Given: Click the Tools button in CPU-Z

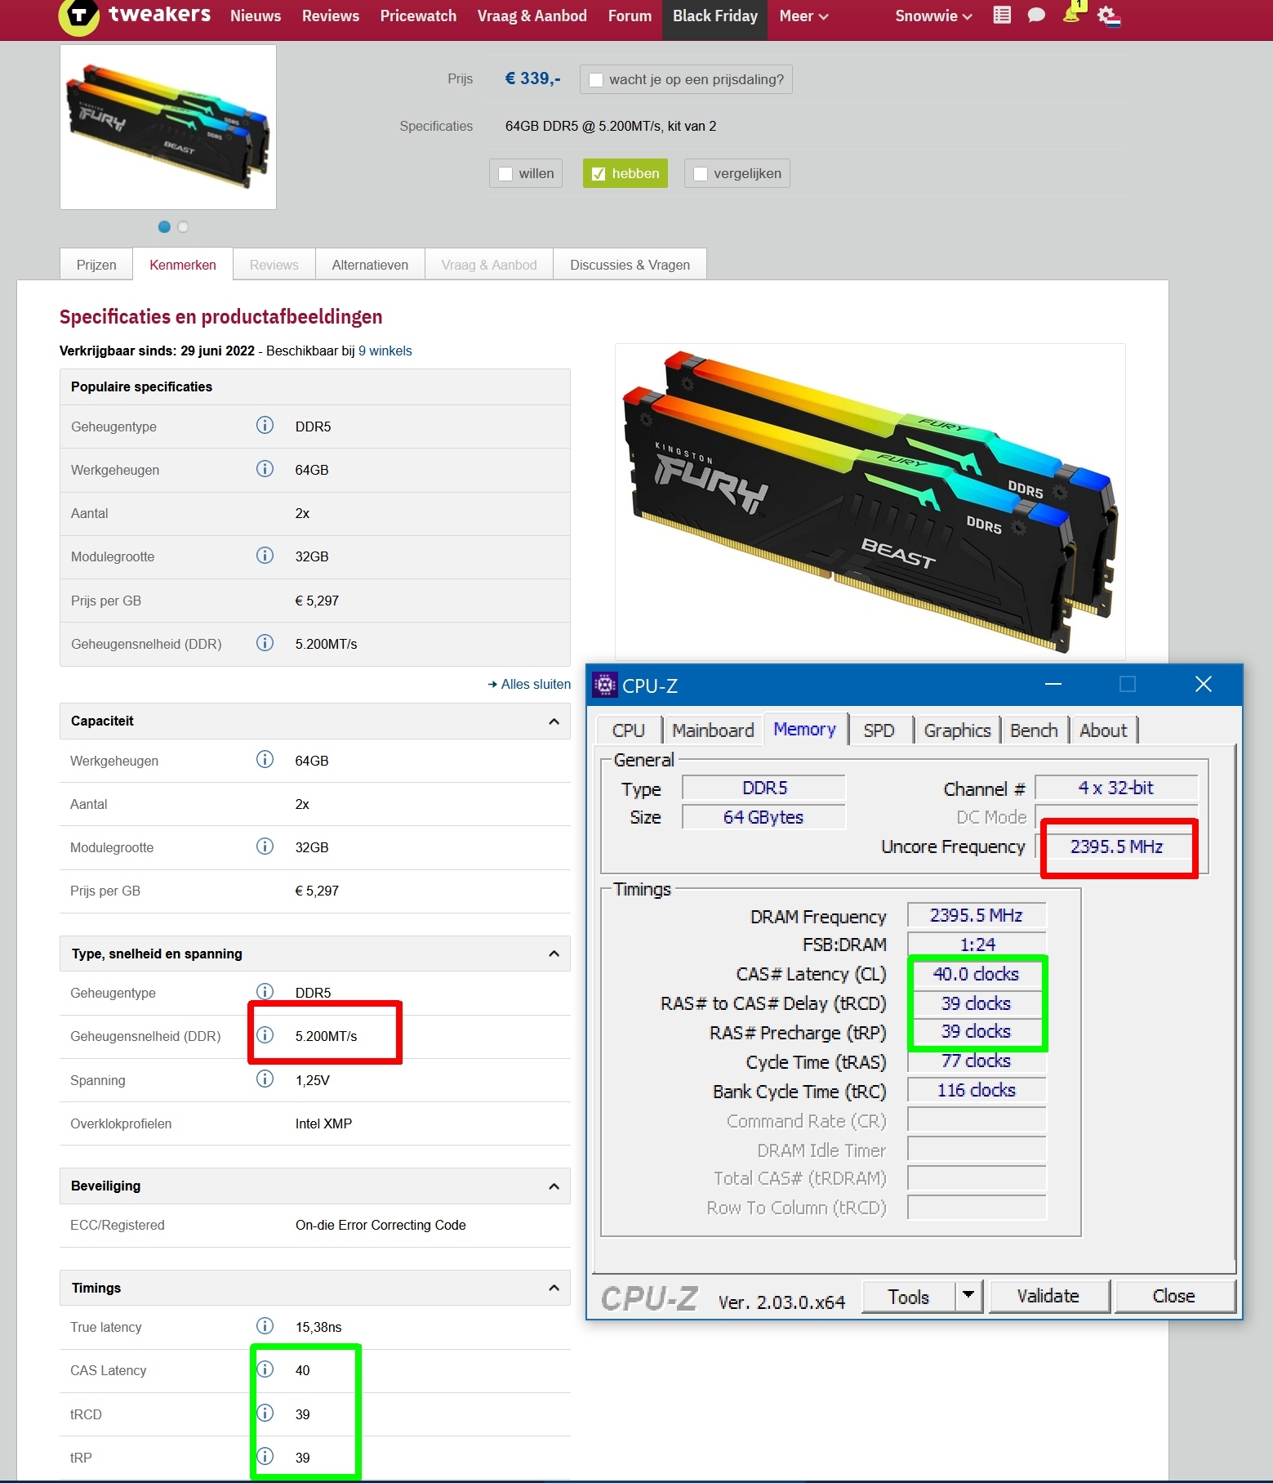Looking at the screenshot, I should tap(908, 1296).
